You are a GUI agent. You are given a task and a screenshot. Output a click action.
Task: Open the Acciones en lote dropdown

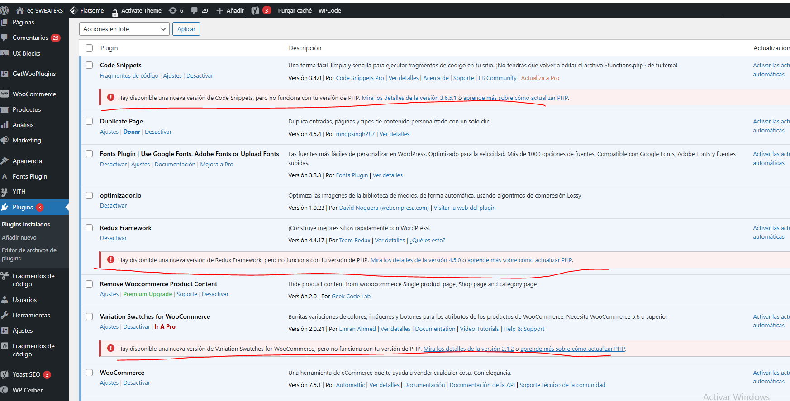pos(124,29)
